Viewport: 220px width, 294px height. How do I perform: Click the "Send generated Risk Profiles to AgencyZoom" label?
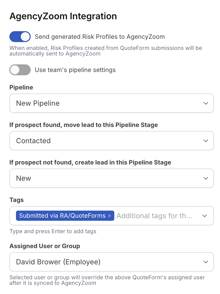pyautogui.click(x=100, y=37)
